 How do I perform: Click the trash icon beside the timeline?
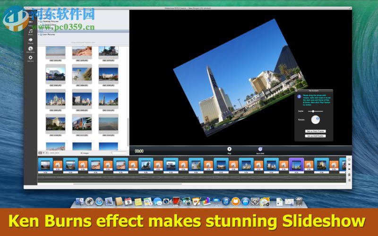pos(349,175)
